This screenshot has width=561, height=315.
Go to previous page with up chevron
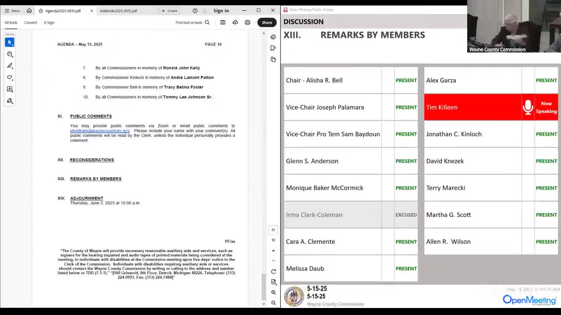(x=273, y=251)
